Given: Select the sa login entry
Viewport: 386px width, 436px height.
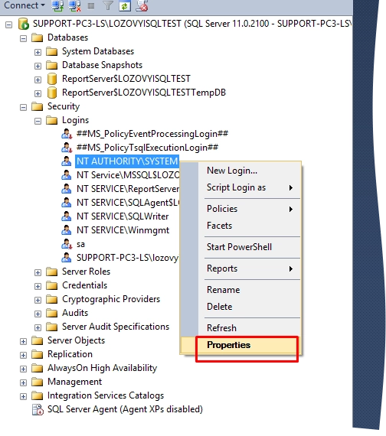Looking at the screenshot, I should tap(80, 244).
